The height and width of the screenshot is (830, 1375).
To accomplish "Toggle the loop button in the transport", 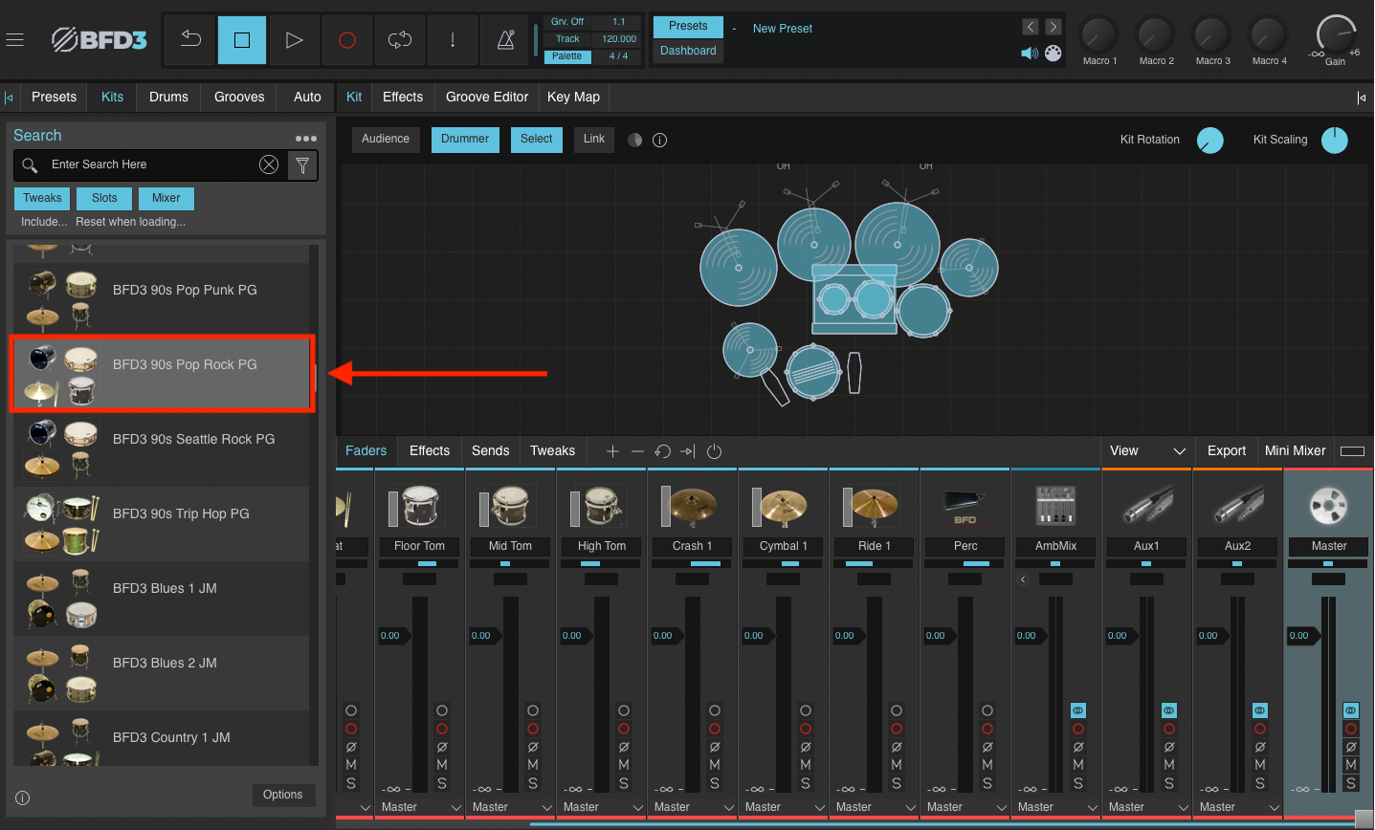I will [400, 39].
